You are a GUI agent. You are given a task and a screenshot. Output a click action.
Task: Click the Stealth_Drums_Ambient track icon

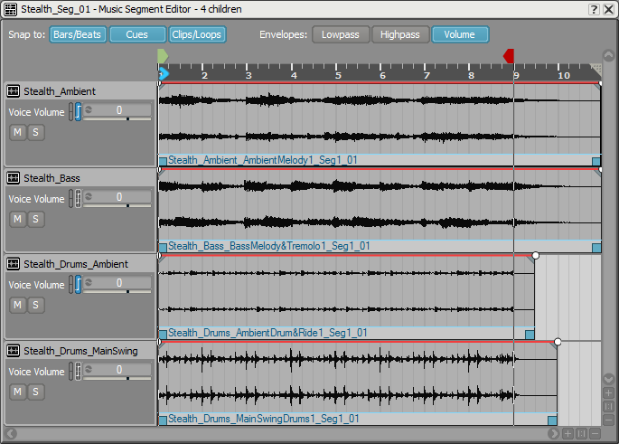[13, 264]
